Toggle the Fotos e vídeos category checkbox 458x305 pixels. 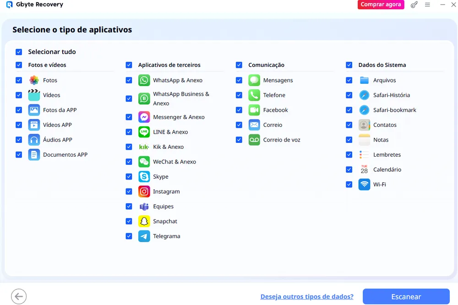pos(19,65)
